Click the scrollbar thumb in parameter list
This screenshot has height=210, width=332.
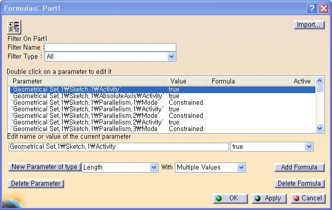click(320, 88)
